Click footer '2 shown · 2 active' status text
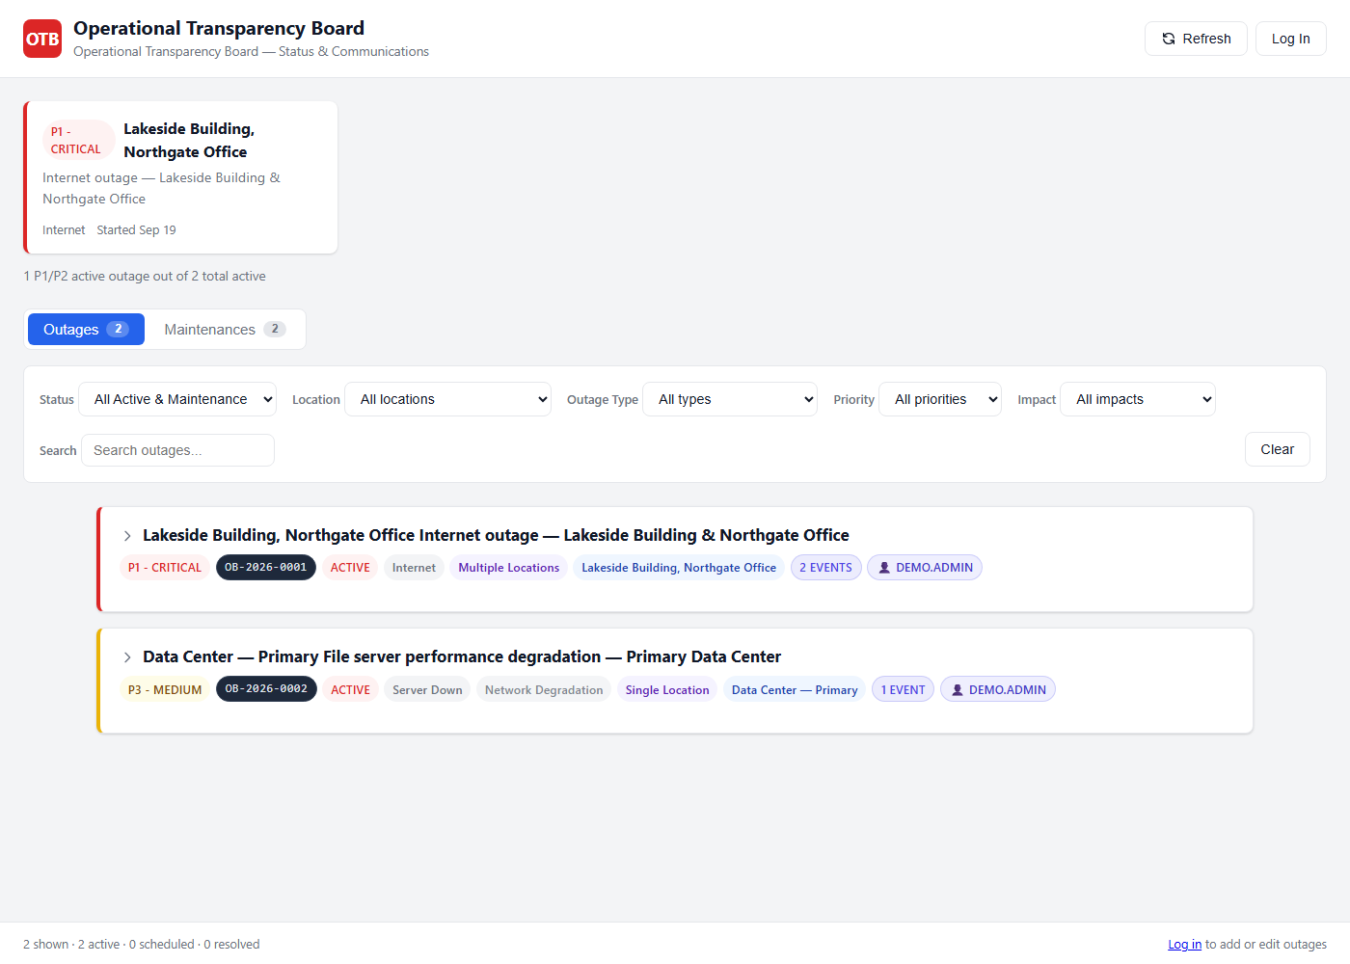This screenshot has height=964, width=1350. 142,945
